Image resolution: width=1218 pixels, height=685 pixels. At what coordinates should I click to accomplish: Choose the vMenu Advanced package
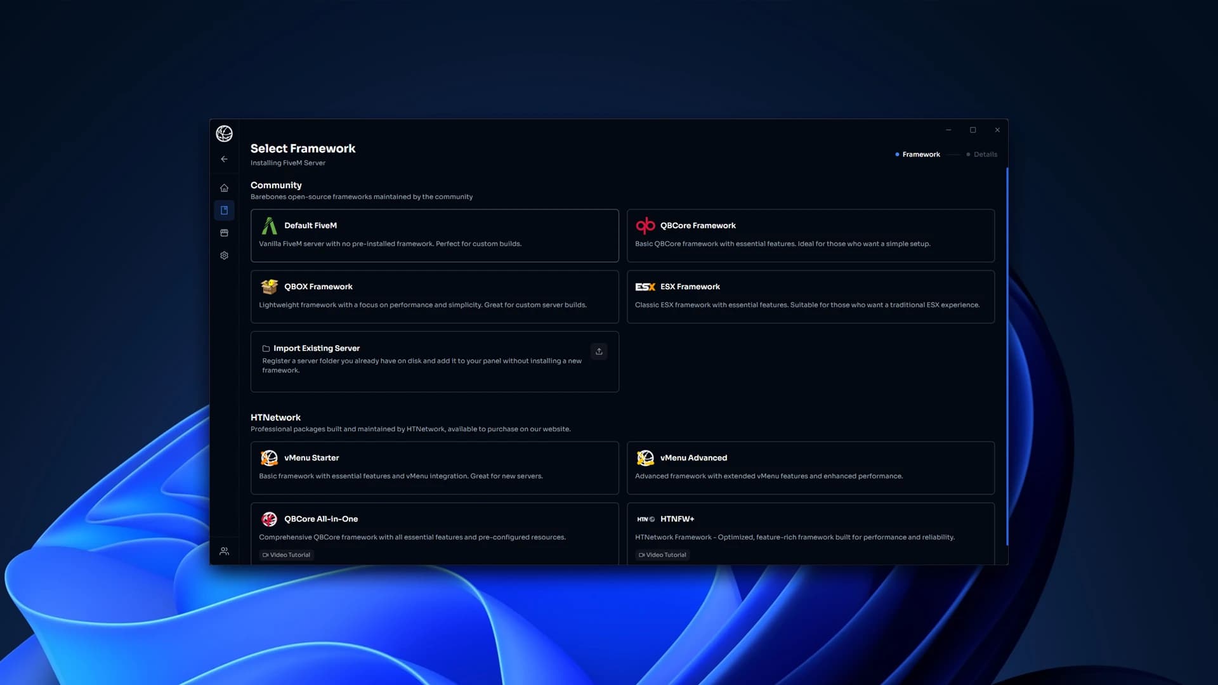pos(811,468)
